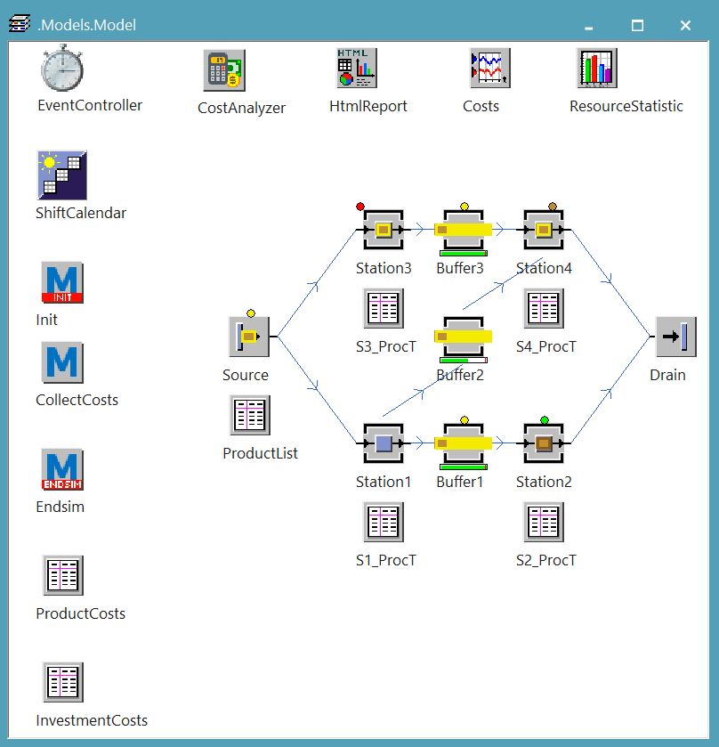Viewport: 719px width, 747px height.
Task: Click the Costs chart icon
Action: tap(489, 69)
